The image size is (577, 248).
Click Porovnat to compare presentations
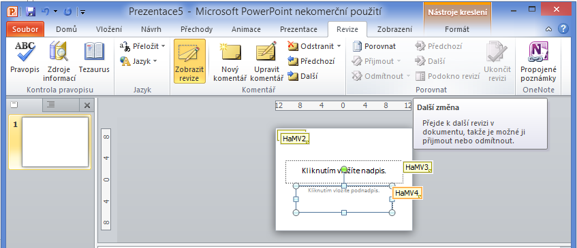[x=374, y=46]
